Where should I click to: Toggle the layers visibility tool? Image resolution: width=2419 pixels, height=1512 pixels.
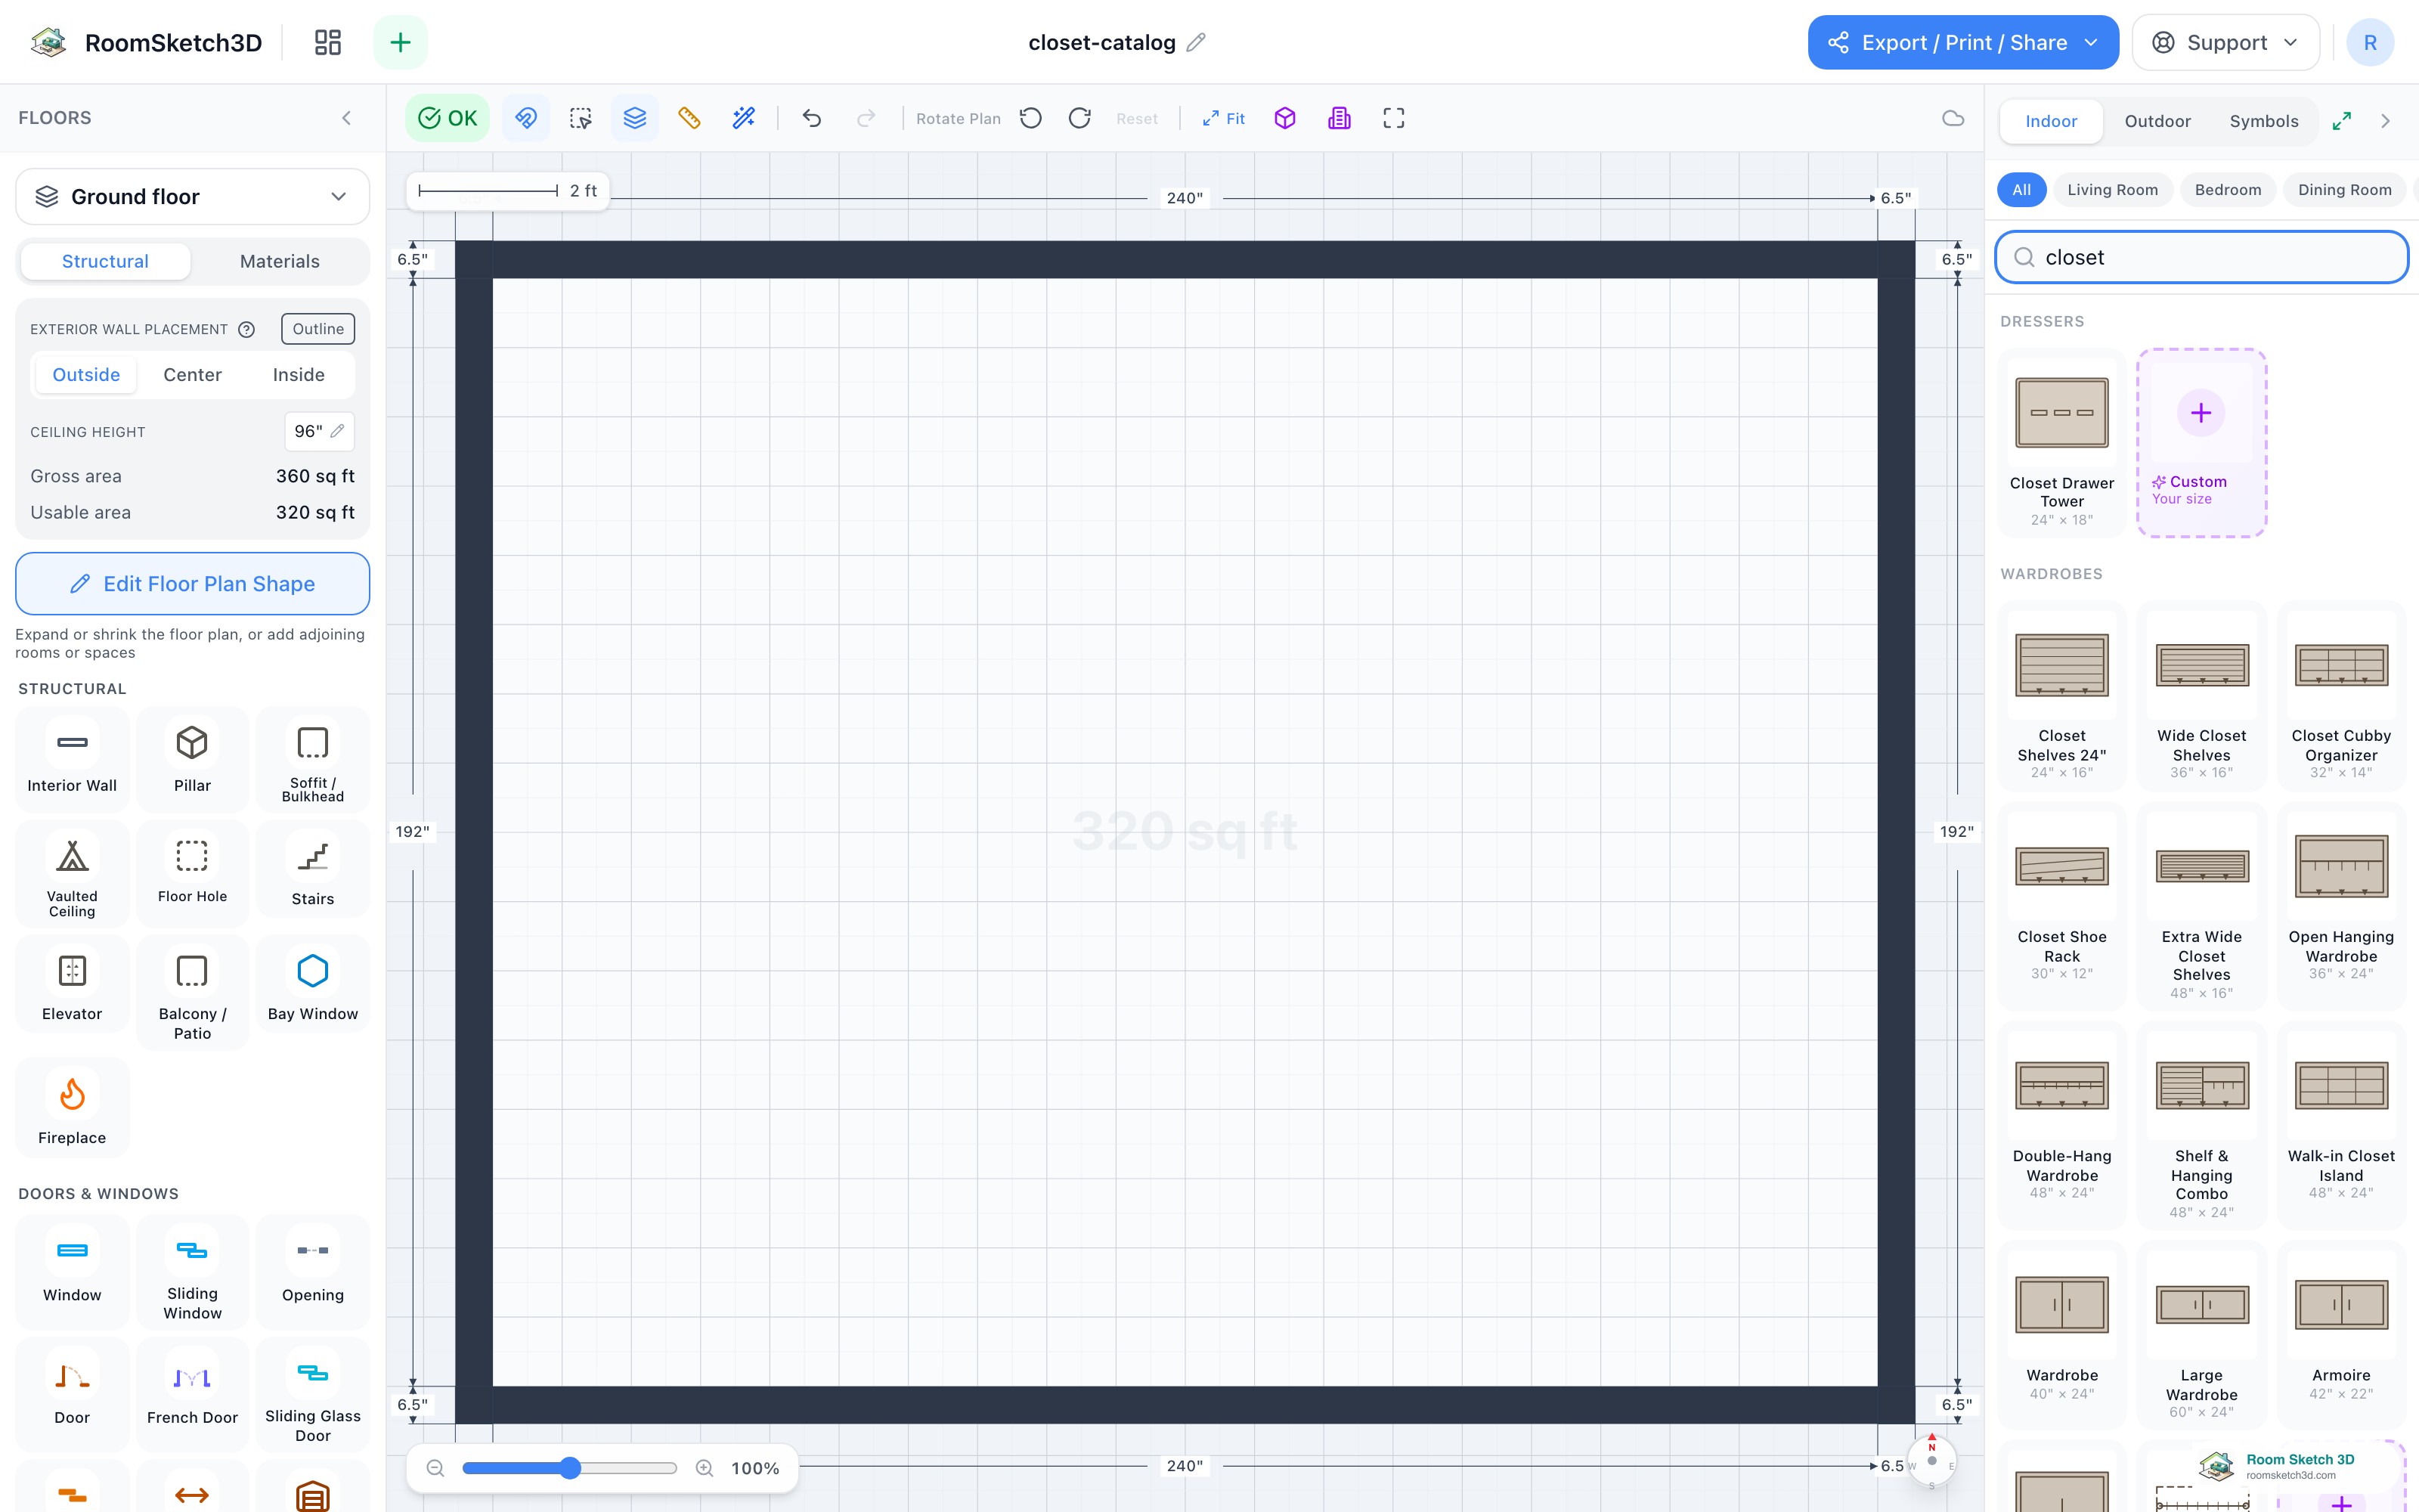point(635,118)
